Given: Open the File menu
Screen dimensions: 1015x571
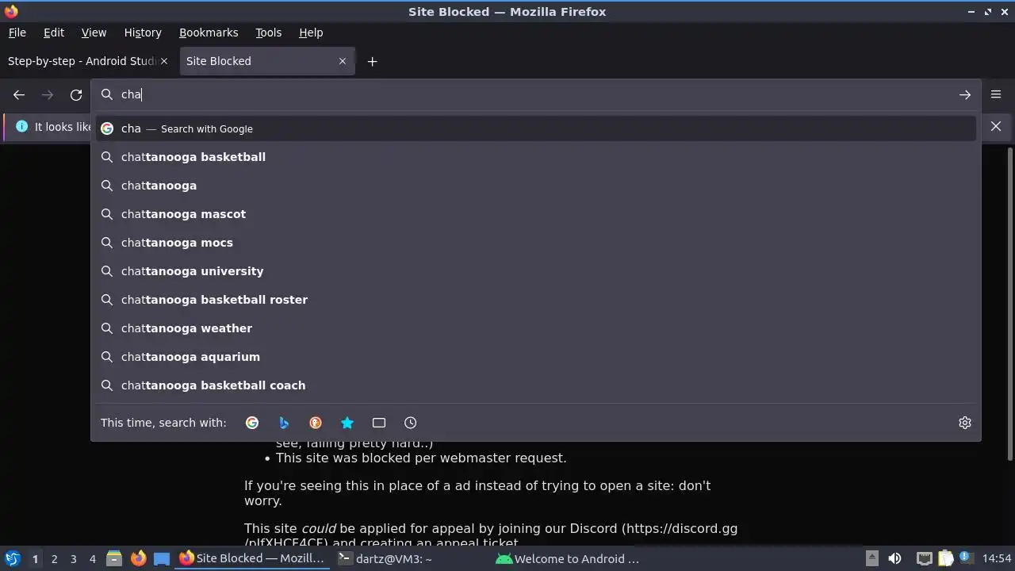Looking at the screenshot, I should tap(17, 33).
